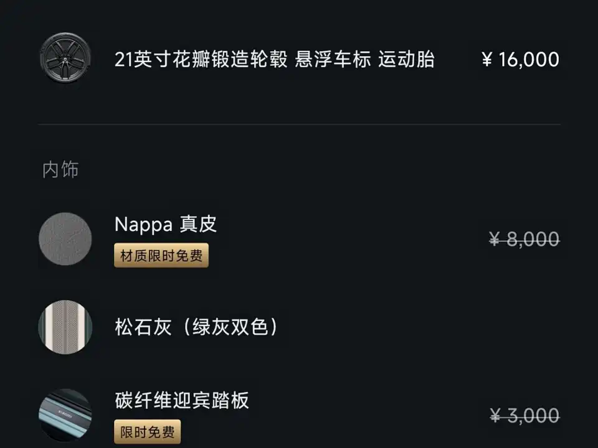
Task: Tap the word Nappa in leather option
Action: coord(143,225)
